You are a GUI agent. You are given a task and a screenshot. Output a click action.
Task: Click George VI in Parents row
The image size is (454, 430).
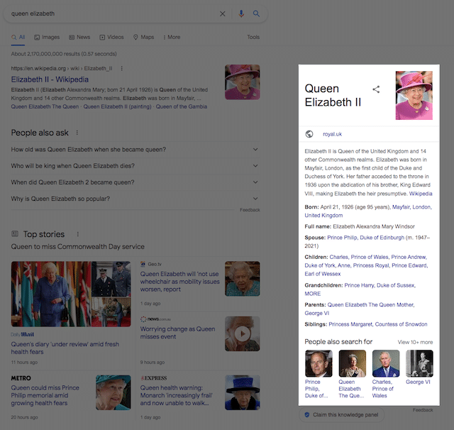[317, 314]
